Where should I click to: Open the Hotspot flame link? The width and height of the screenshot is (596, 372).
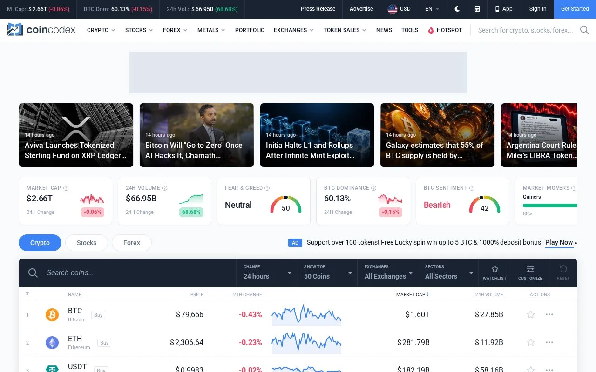click(445, 30)
